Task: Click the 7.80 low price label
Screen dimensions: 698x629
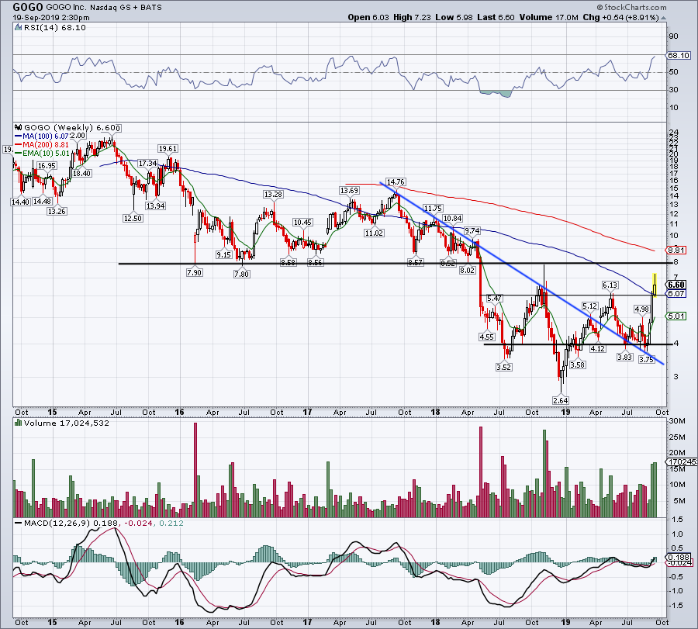Action: (x=241, y=275)
